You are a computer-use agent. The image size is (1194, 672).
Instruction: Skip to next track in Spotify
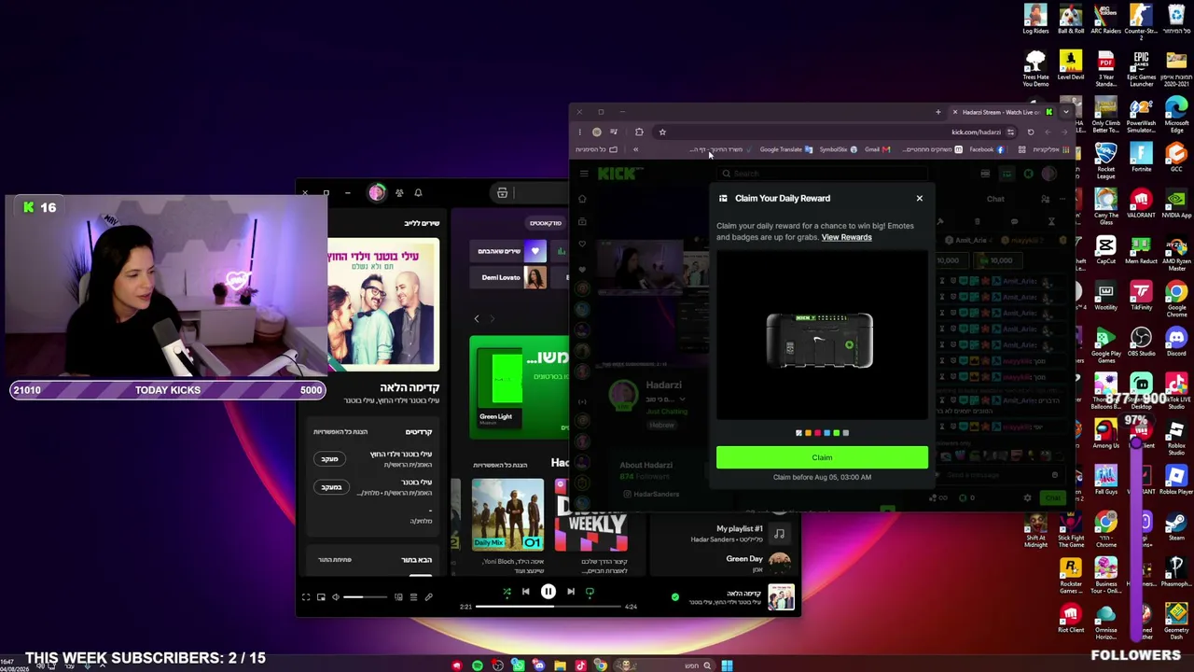coord(571,592)
